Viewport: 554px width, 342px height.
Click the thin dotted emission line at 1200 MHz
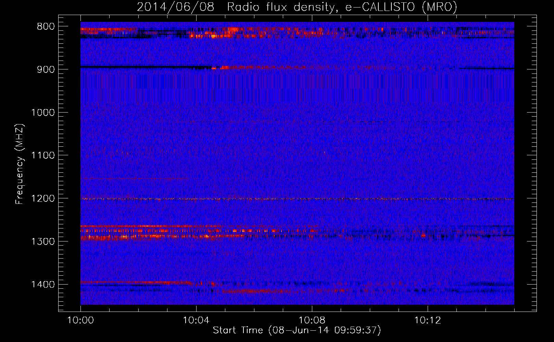point(297,199)
